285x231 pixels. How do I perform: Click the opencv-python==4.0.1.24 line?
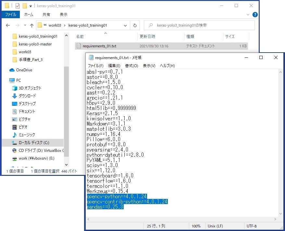point(117,197)
